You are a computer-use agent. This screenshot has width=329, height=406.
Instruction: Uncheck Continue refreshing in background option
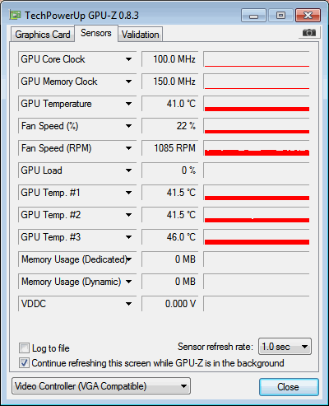(24, 363)
